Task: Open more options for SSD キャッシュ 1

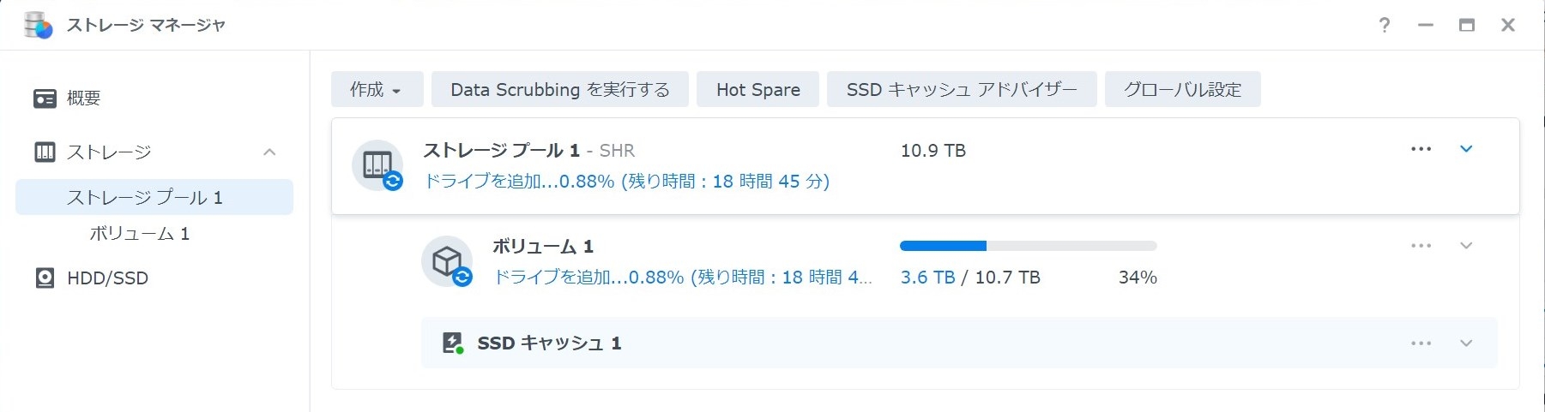Action: [1421, 343]
